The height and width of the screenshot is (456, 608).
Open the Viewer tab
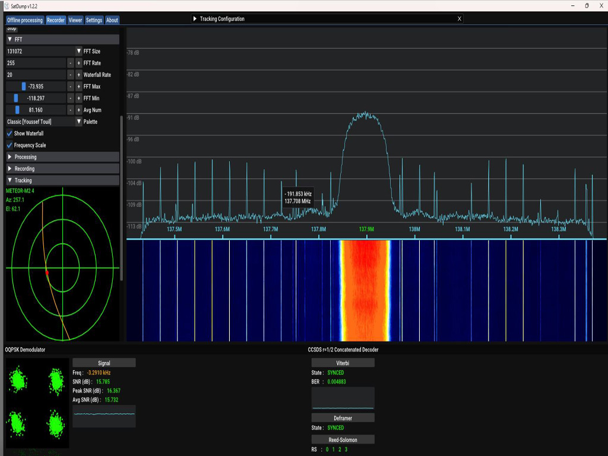point(75,20)
